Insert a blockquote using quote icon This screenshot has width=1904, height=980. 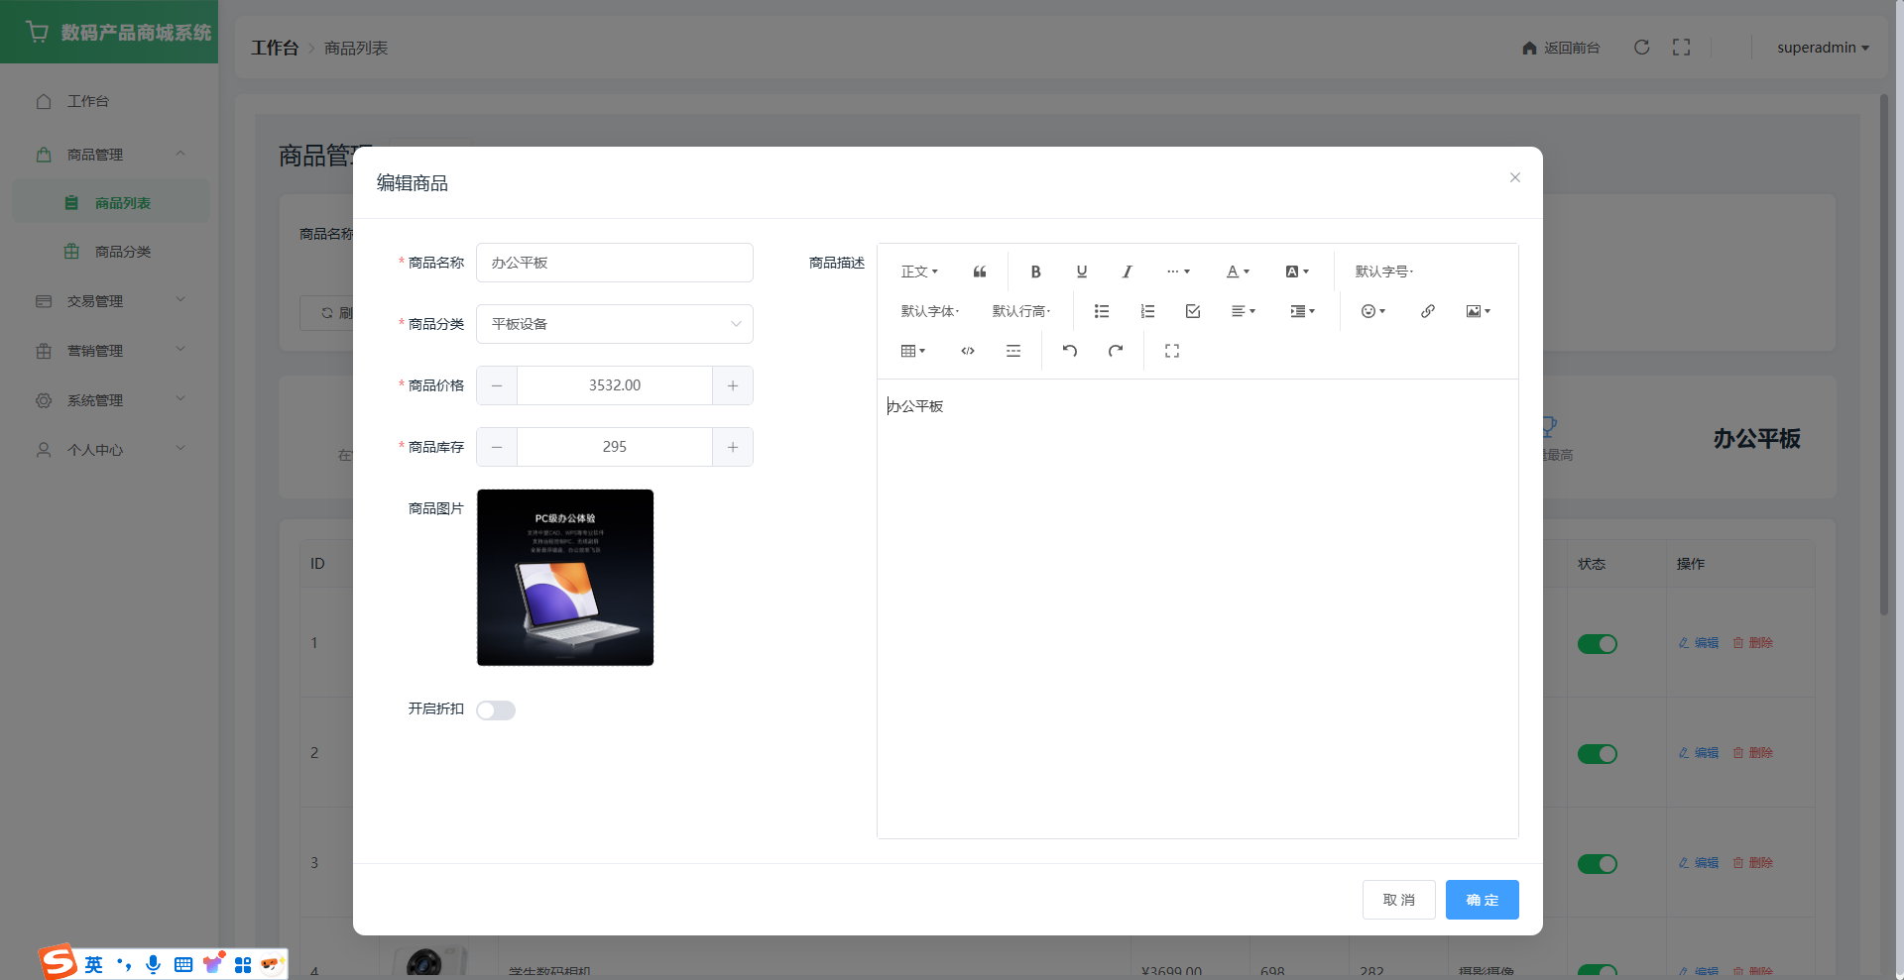980,272
